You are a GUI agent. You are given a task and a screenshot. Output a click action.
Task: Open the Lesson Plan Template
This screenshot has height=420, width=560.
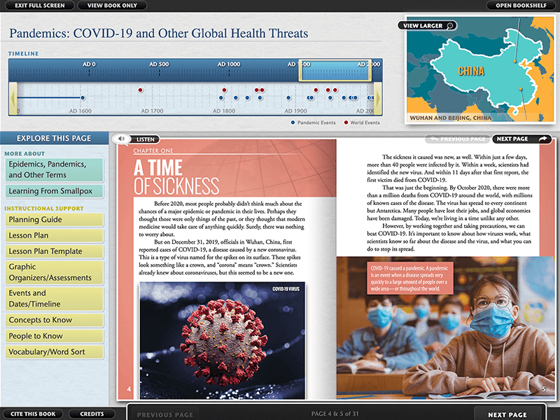(55, 251)
